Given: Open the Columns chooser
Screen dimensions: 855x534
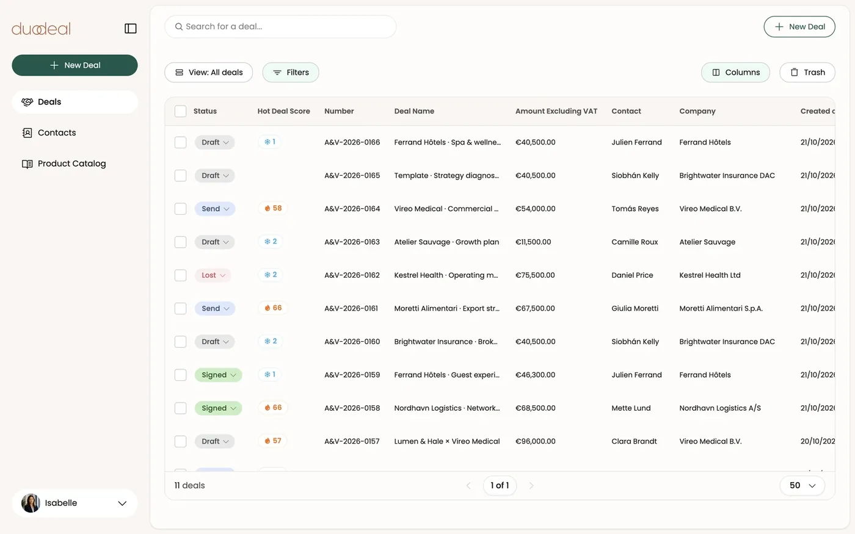Looking at the screenshot, I should point(735,73).
